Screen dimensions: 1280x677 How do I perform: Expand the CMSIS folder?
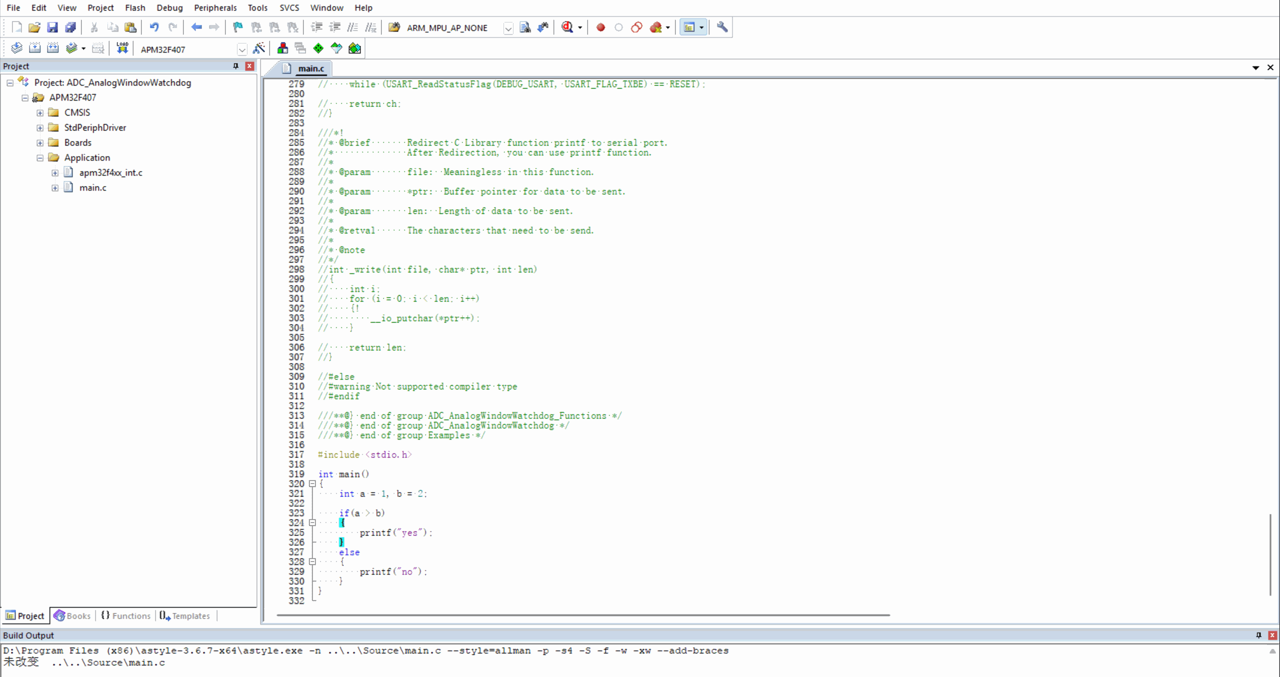pyautogui.click(x=40, y=113)
